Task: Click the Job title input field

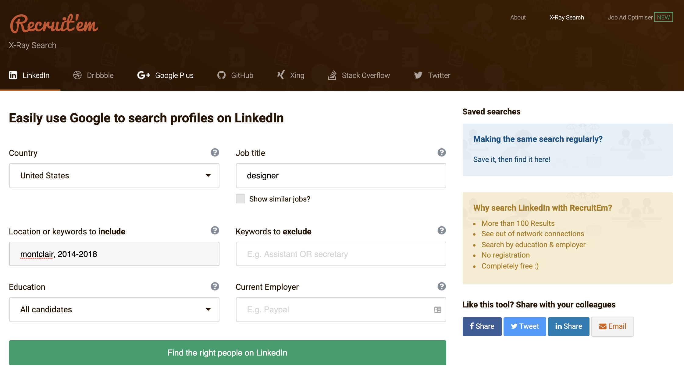Action: coord(340,175)
